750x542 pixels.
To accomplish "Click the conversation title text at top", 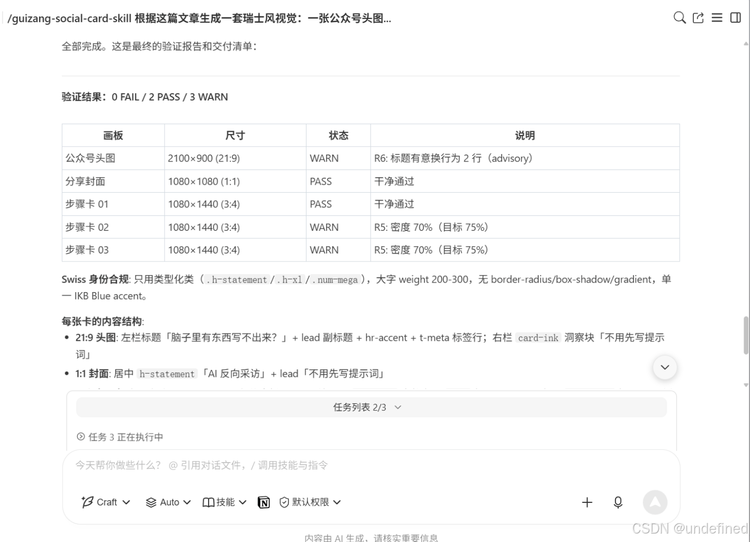I will (x=200, y=19).
